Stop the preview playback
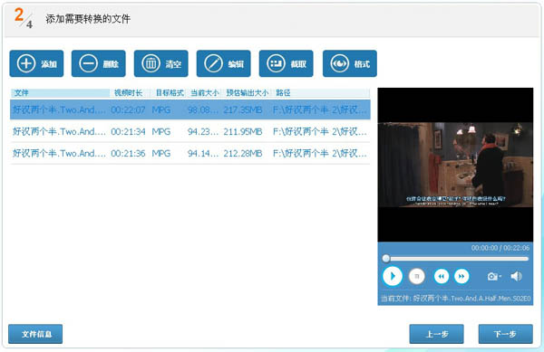This screenshot has height=352, width=544. pos(417,276)
